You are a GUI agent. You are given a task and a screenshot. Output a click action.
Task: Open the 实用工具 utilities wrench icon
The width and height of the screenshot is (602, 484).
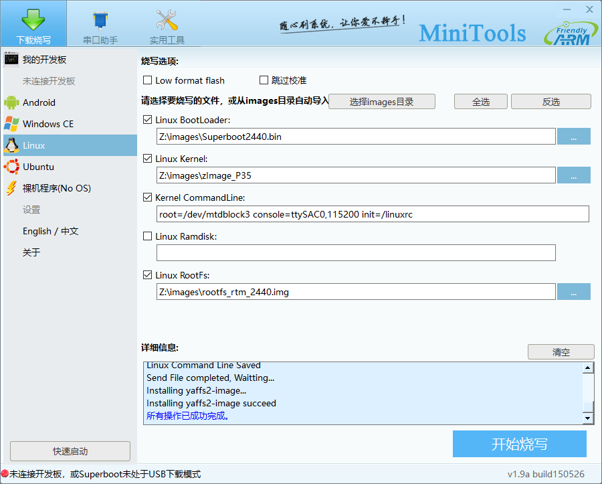pos(167,20)
